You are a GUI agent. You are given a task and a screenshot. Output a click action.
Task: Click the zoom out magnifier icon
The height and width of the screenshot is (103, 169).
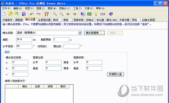(x=61, y=14)
